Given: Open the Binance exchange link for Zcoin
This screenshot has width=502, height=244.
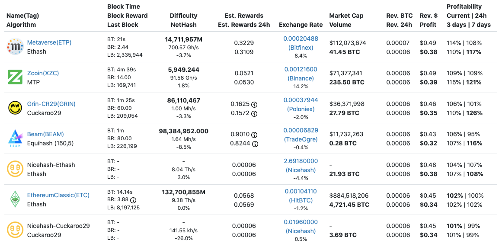Looking at the screenshot, I should tap(301, 78).
